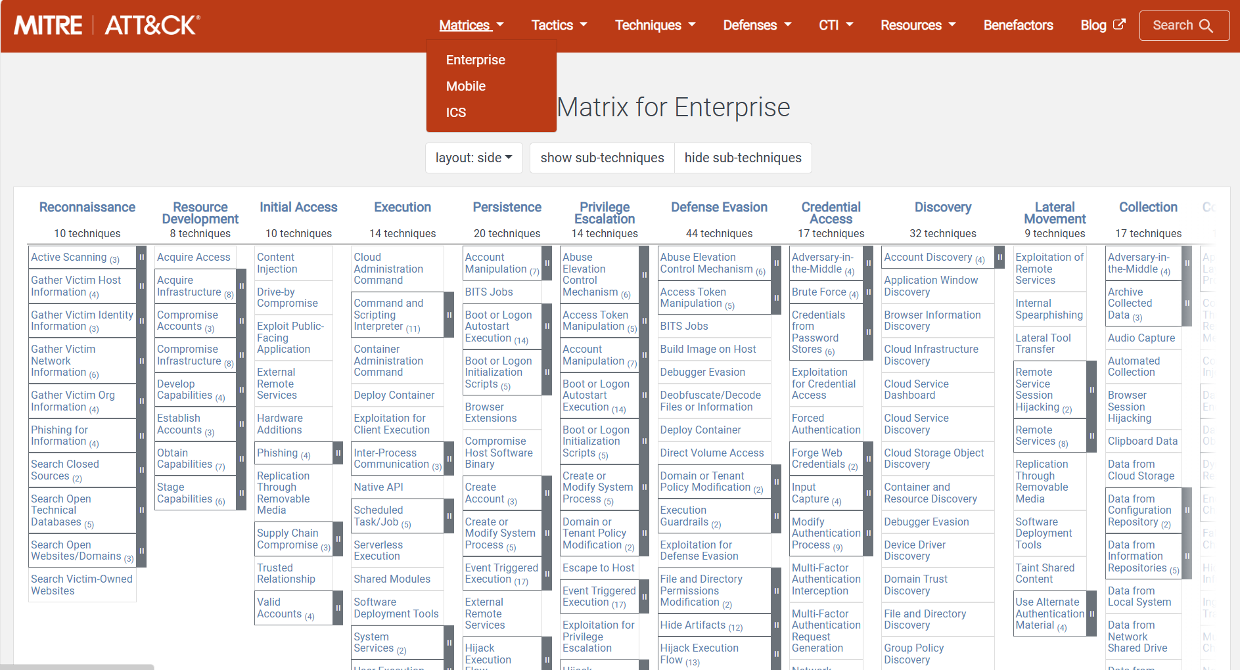Open the Benefactors page

1018,26
